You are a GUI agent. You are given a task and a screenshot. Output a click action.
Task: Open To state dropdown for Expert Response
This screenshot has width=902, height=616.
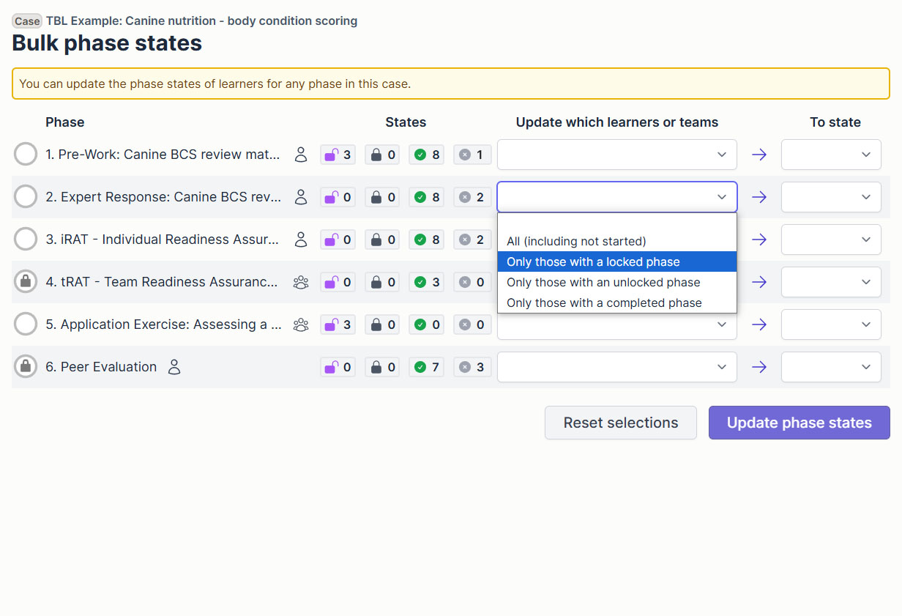coord(830,197)
